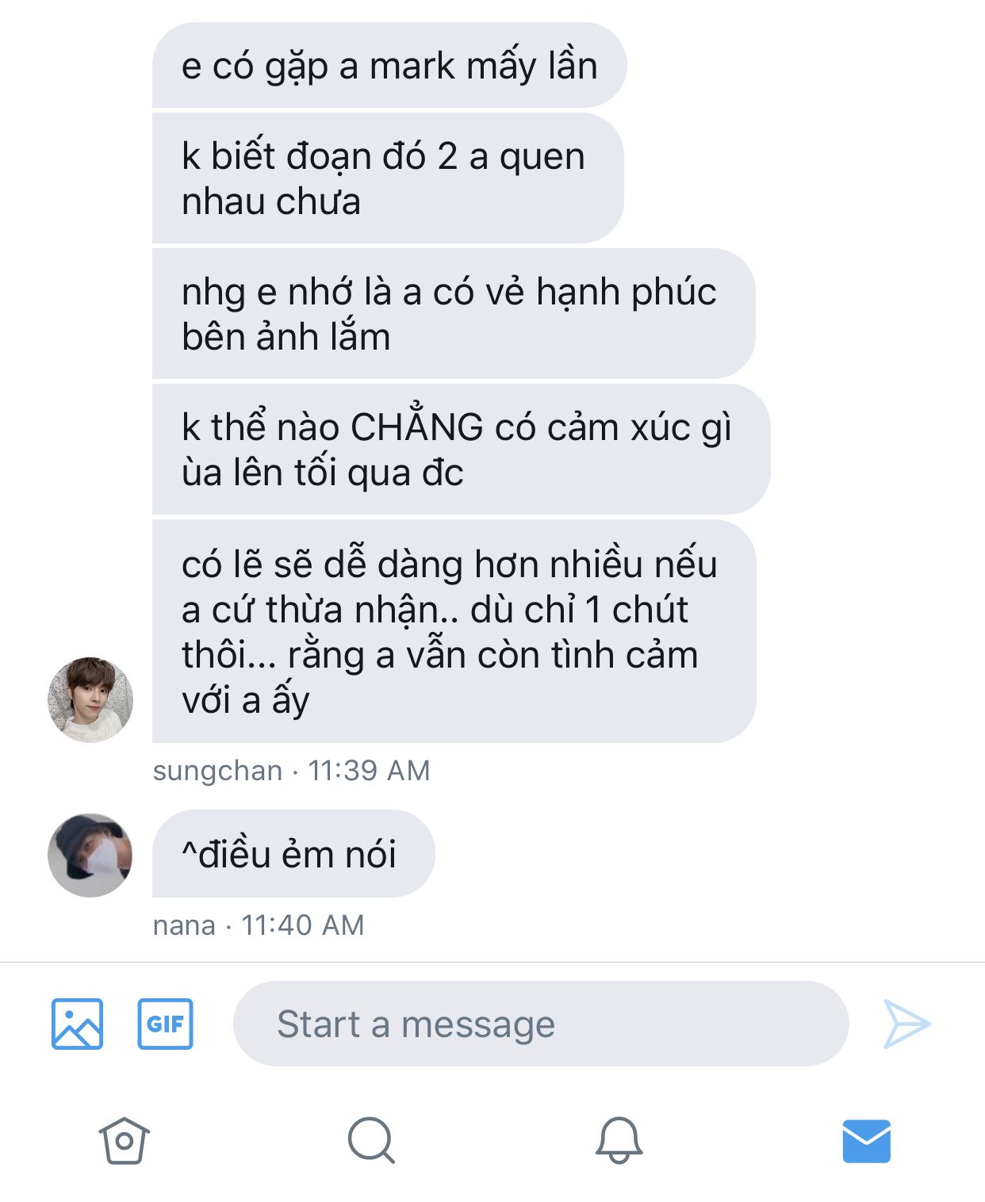The height and width of the screenshot is (1202, 985).
Task: Tap the message 'e có gặp a mark mấy lần'
Action: click(389, 65)
